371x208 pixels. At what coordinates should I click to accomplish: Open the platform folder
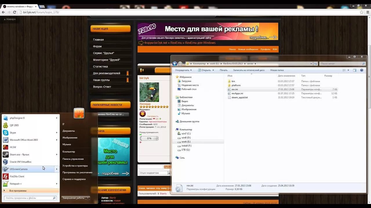236,85
